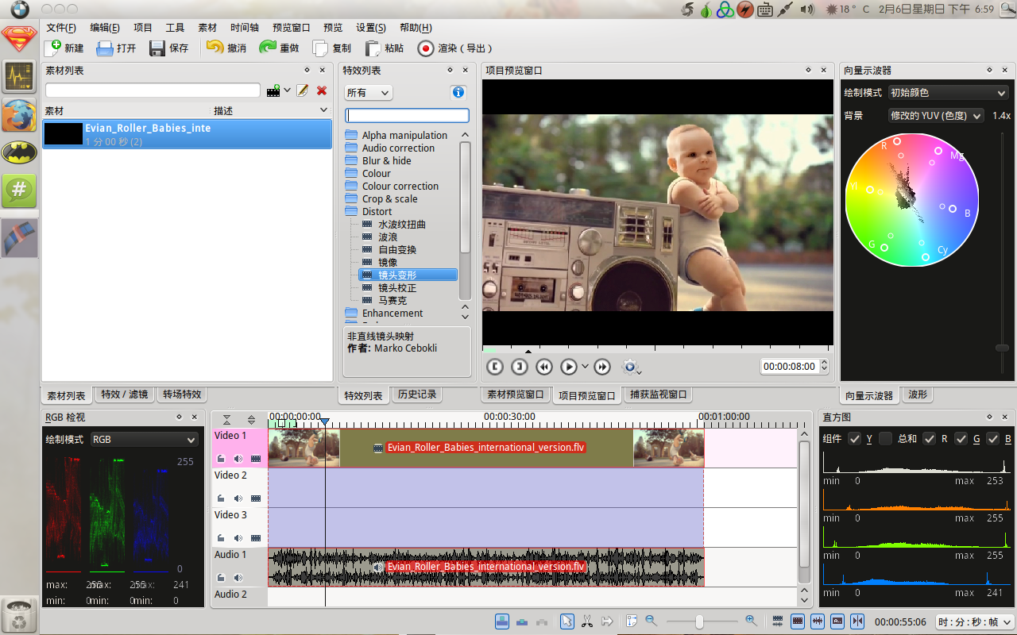Click the 撤消 (Undo) toolbar button
Screen dimensions: 1017x635
pyautogui.click(x=226, y=48)
